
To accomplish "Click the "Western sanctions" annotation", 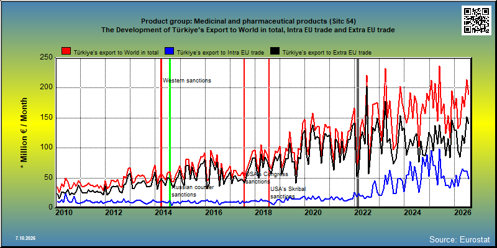I will tap(187, 81).
